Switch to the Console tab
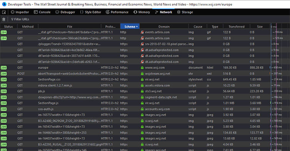 click(42, 12)
